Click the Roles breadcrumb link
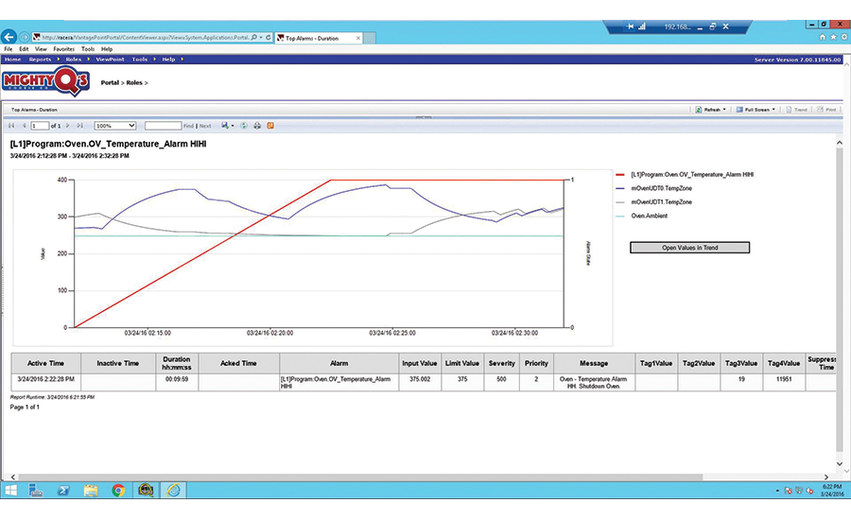Viewport: 851px width, 520px height. point(137,82)
